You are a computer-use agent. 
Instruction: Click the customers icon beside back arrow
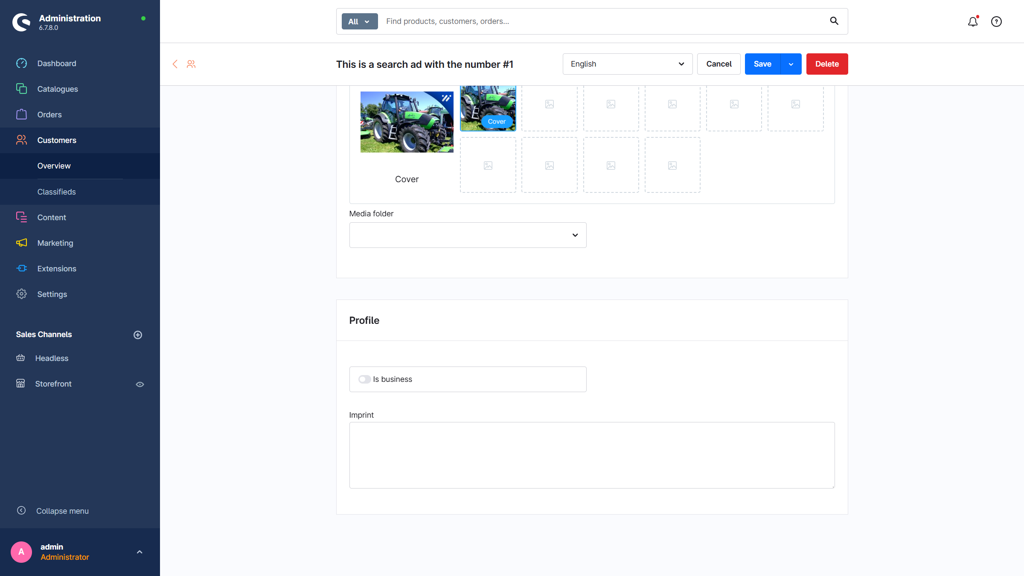click(x=191, y=64)
